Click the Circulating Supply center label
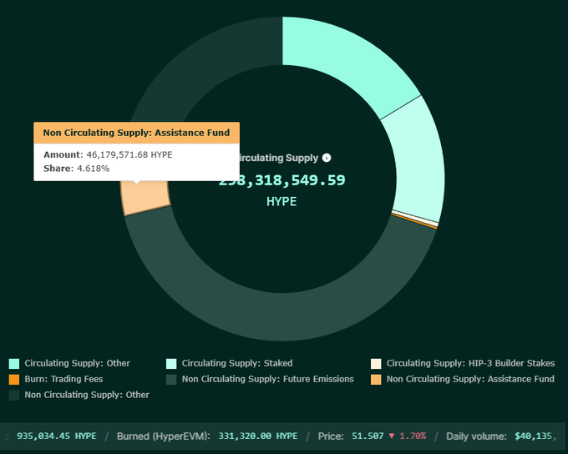 point(279,158)
